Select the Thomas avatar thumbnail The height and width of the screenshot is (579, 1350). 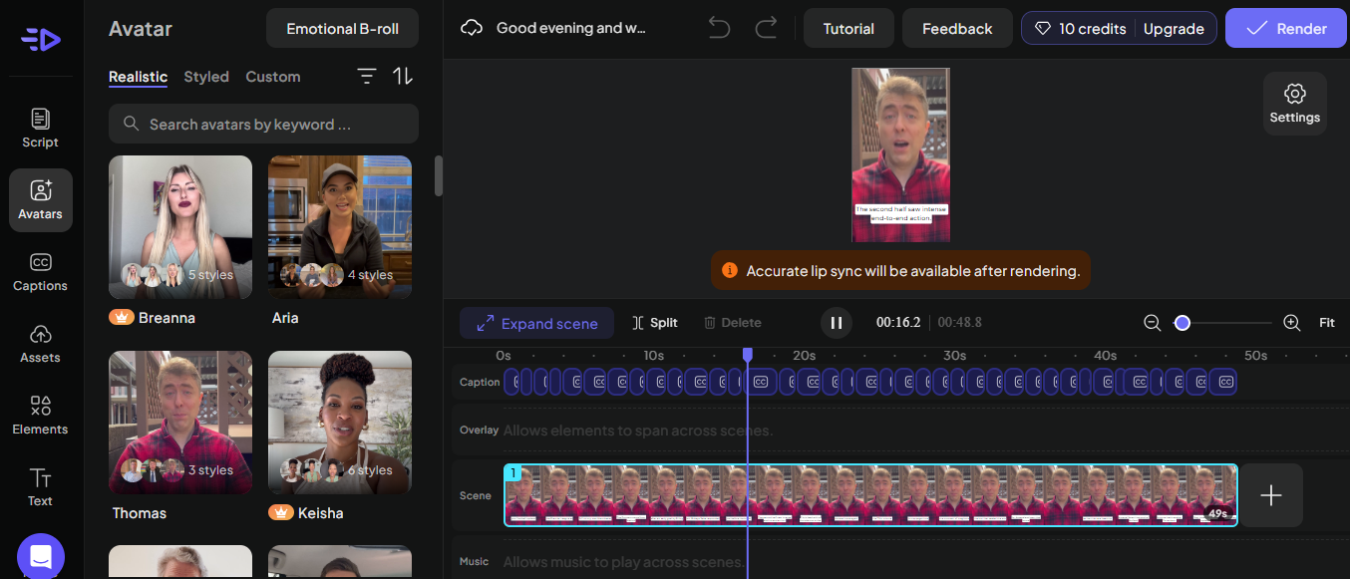[180, 423]
